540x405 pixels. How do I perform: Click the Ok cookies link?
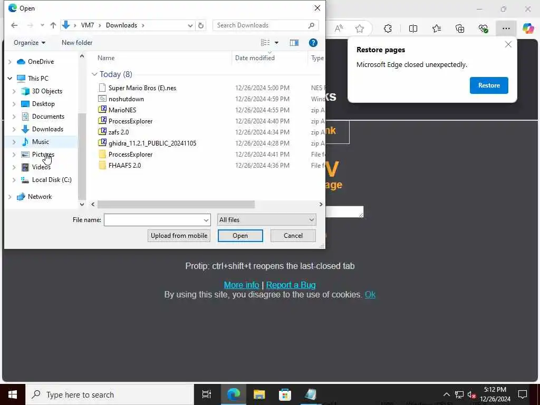pos(370,295)
